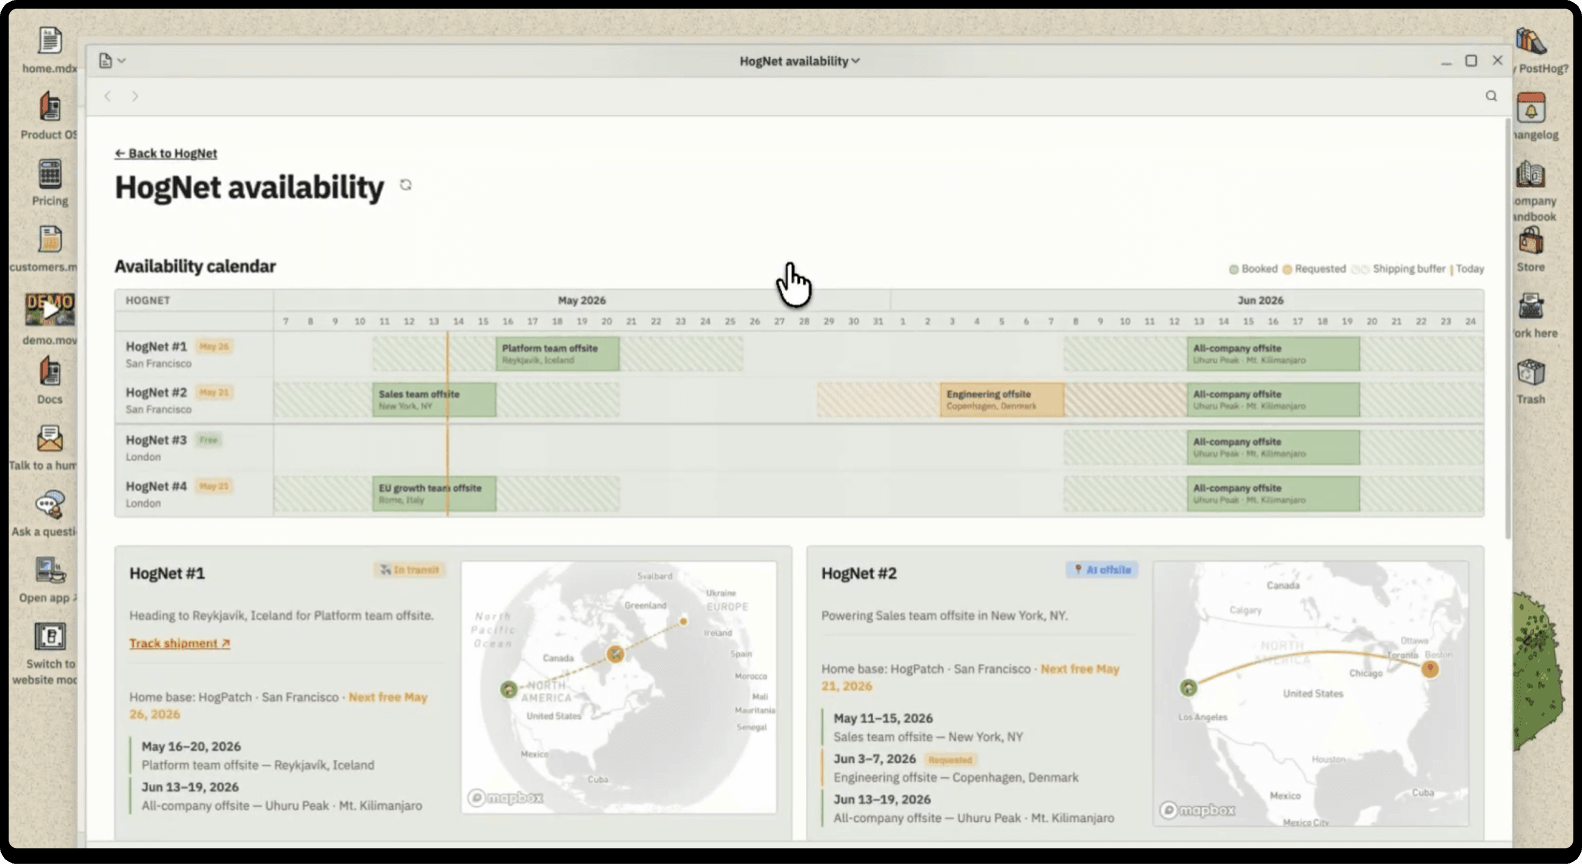Click the Booked legend swatch

1233,269
